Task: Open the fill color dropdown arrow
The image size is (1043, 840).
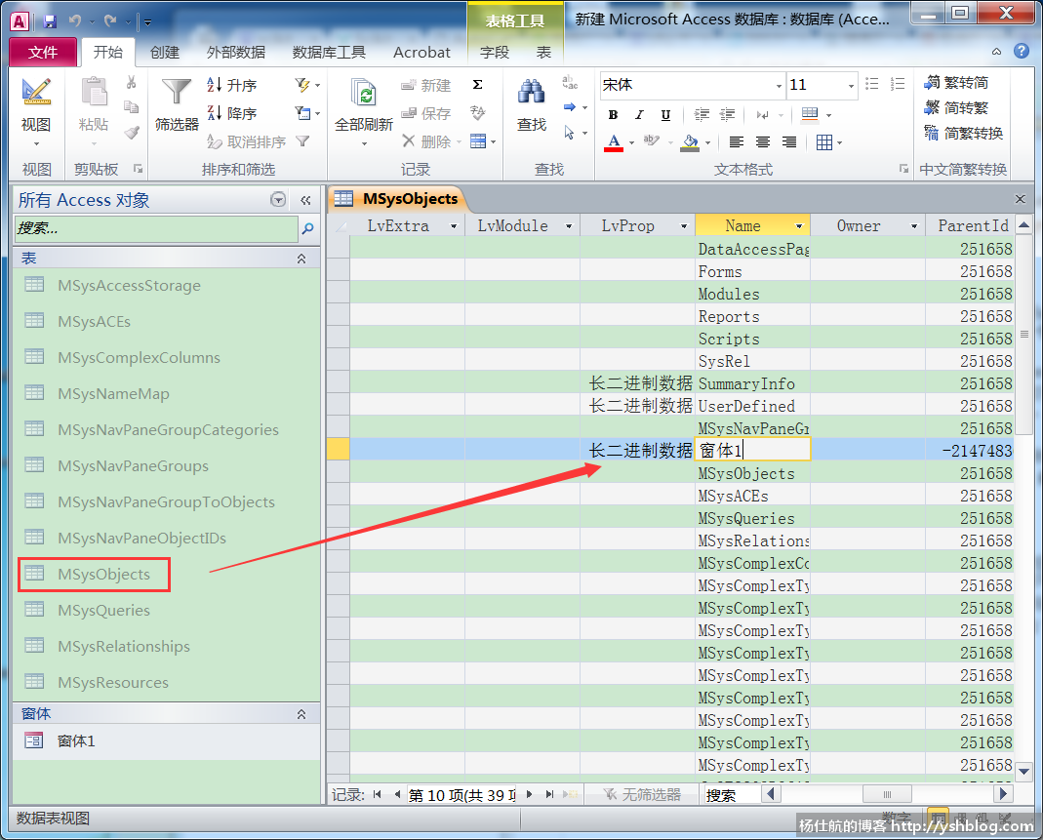Action: point(707,142)
